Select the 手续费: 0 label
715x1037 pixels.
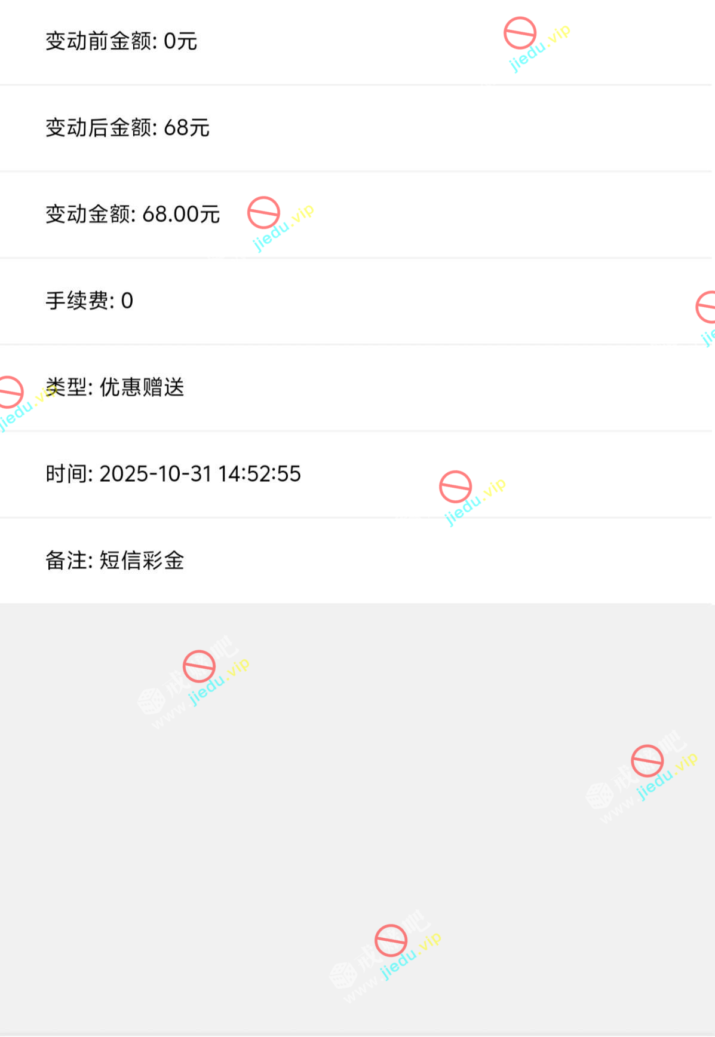coord(89,301)
